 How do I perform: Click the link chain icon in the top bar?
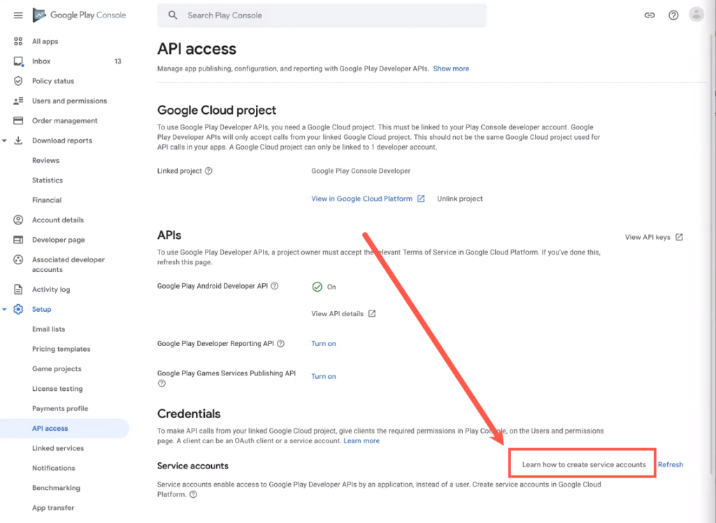[649, 14]
